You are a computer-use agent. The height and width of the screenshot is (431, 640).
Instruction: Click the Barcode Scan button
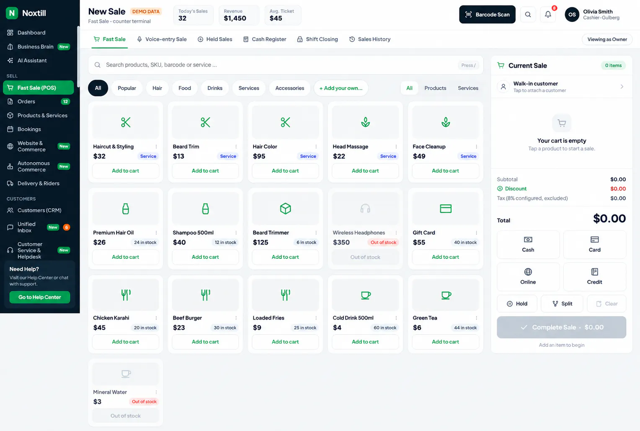point(487,15)
